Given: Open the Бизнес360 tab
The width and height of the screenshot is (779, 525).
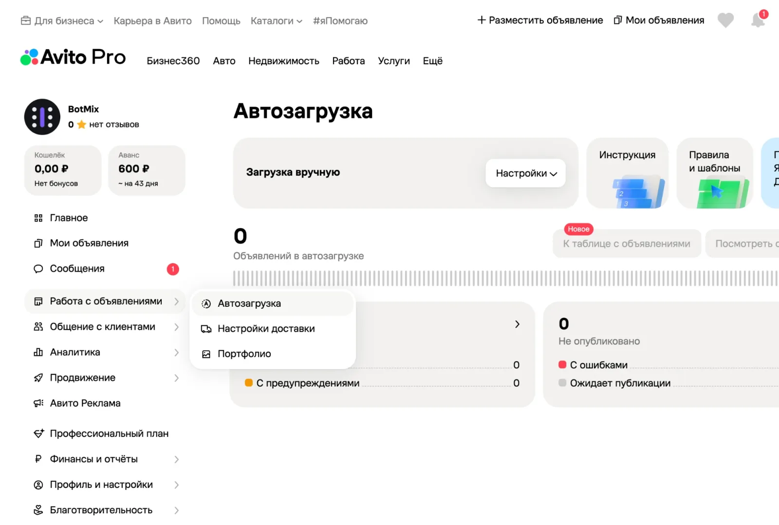Looking at the screenshot, I should (x=173, y=61).
